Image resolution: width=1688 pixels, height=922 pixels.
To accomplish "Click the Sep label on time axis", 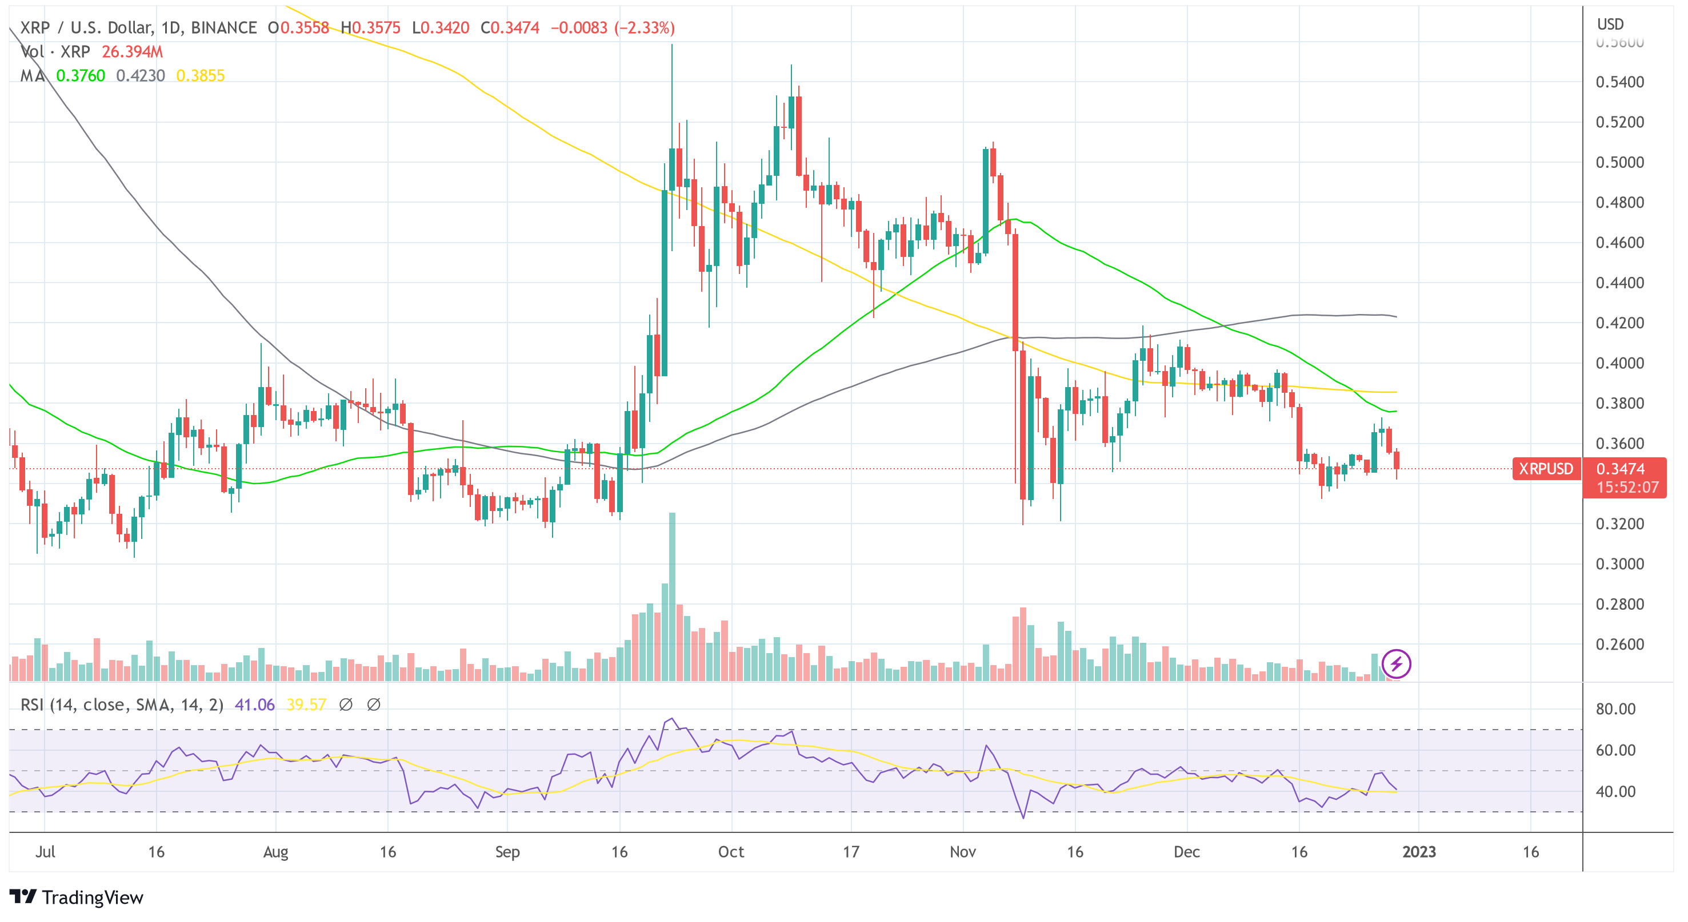I will (x=507, y=852).
